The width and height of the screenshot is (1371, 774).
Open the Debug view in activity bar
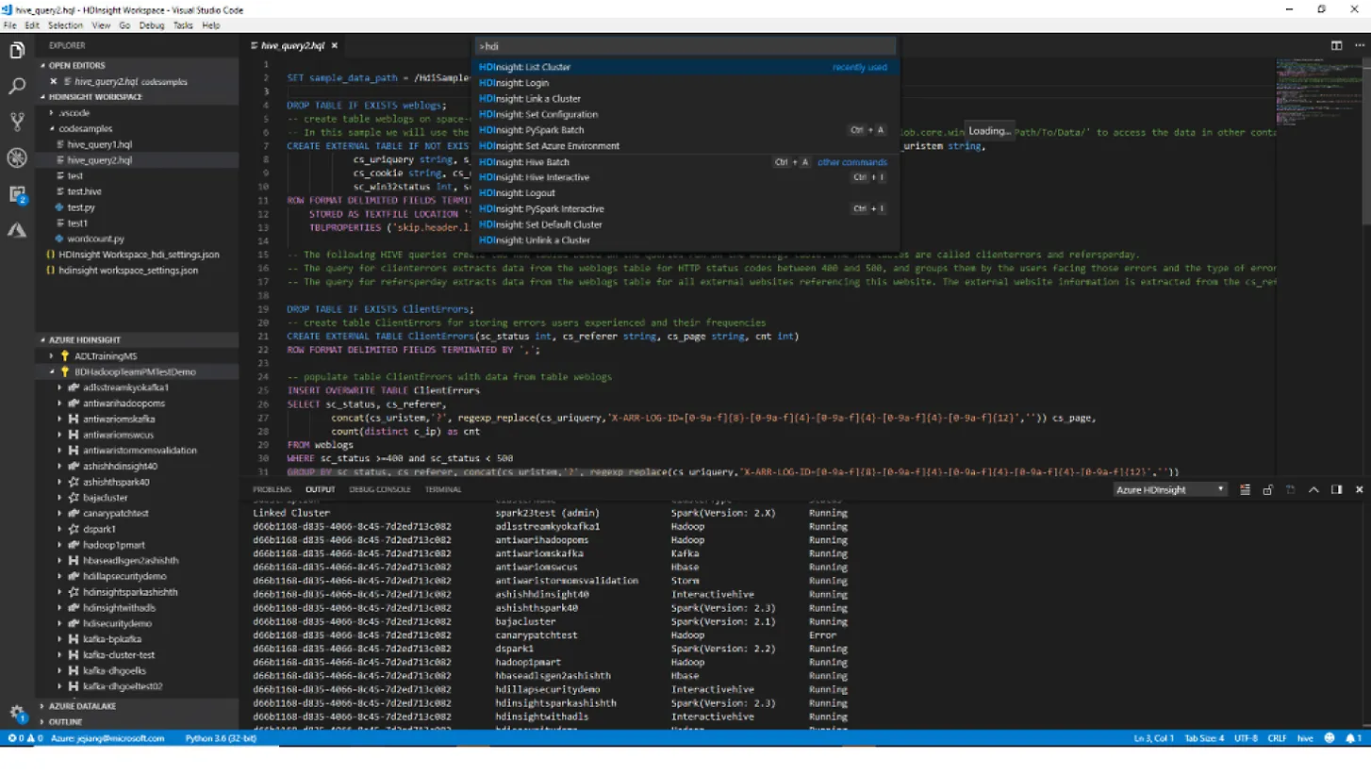tap(17, 157)
